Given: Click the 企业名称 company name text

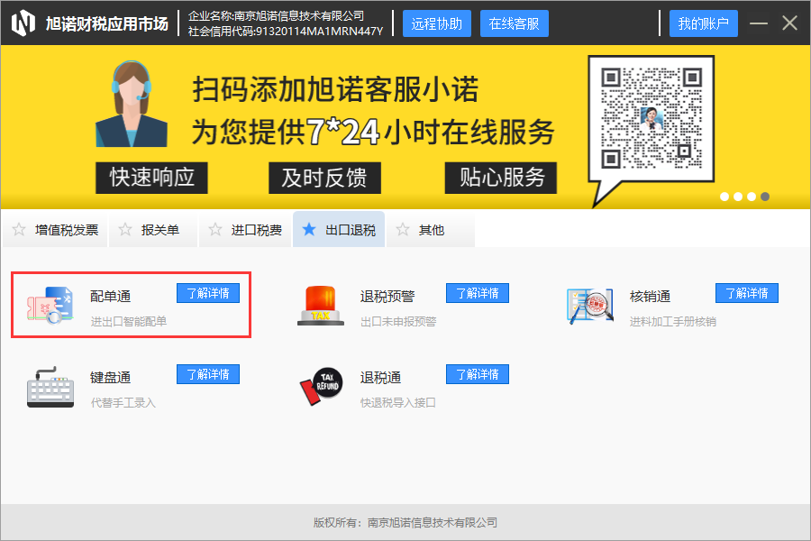Looking at the screenshot, I should click(277, 16).
